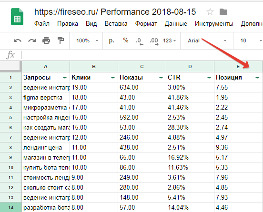Select the cell showing 86.00
263x212 pixels.
click(142, 167)
